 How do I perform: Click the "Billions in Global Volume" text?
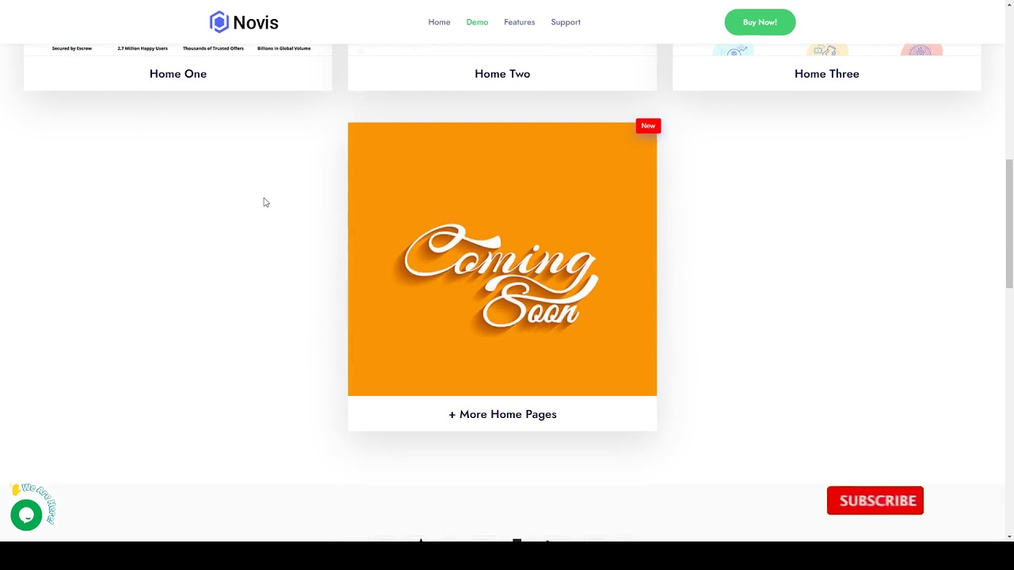tap(284, 48)
